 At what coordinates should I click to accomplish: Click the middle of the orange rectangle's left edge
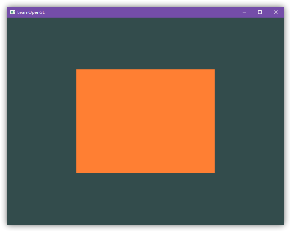click(77, 121)
